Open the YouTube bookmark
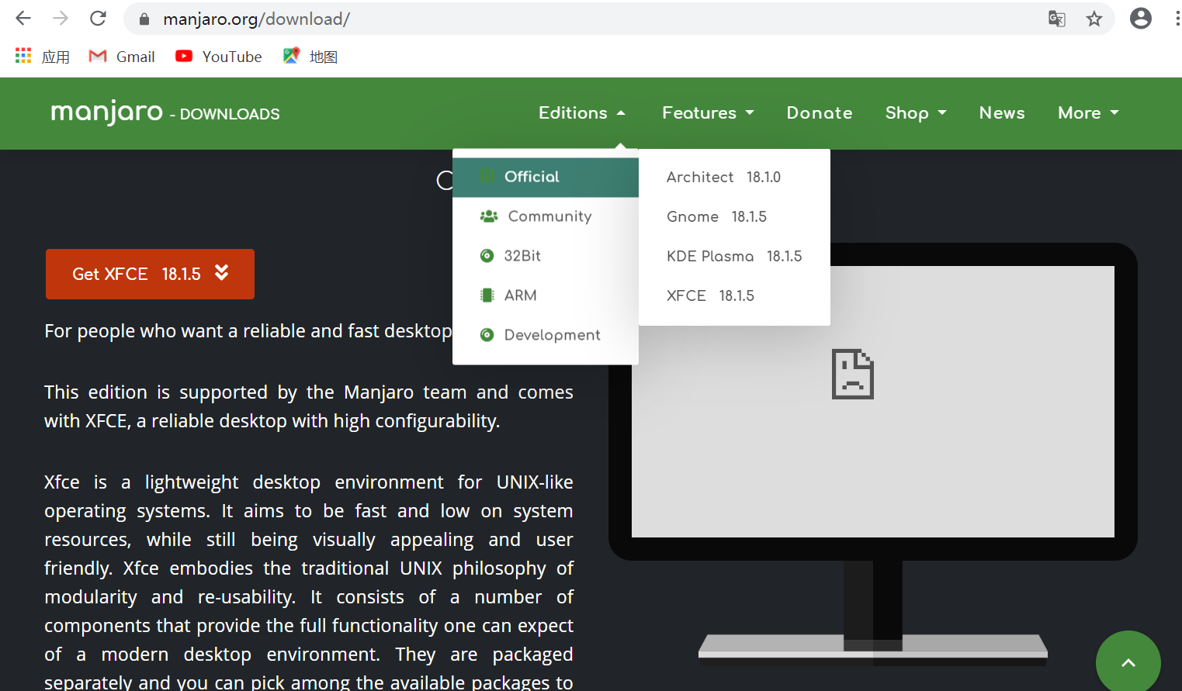 tap(219, 57)
